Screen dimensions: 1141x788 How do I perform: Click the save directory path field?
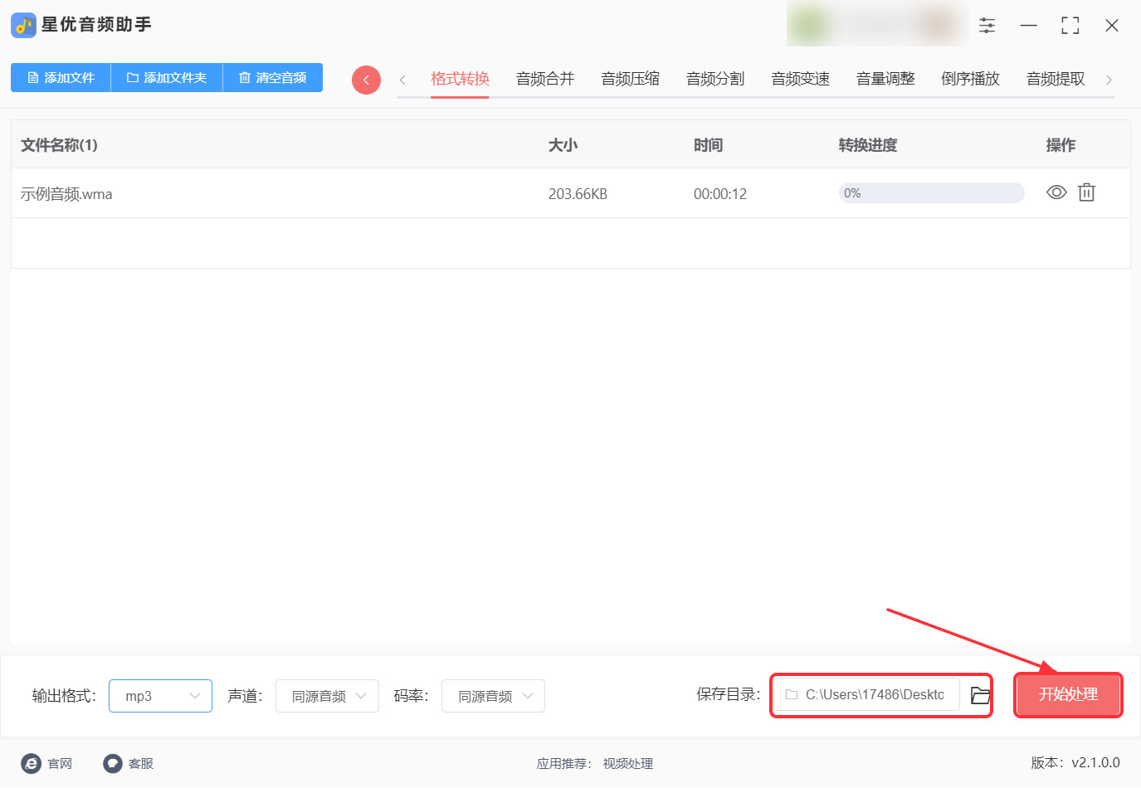click(867, 695)
